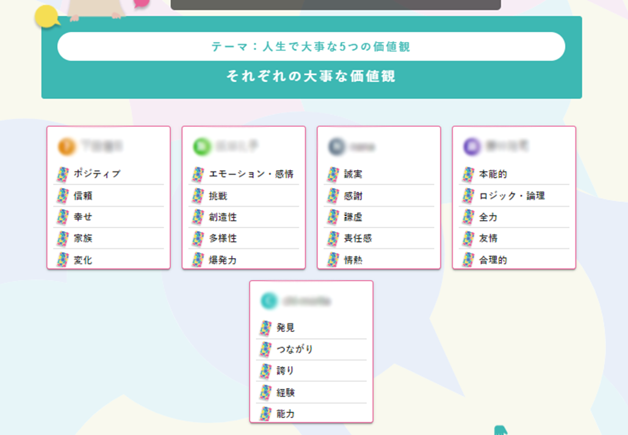Click the つながり value text
The width and height of the screenshot is (628, 435).
[295, 350]
